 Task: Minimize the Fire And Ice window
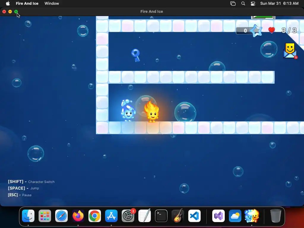click(x=10, y=12)
